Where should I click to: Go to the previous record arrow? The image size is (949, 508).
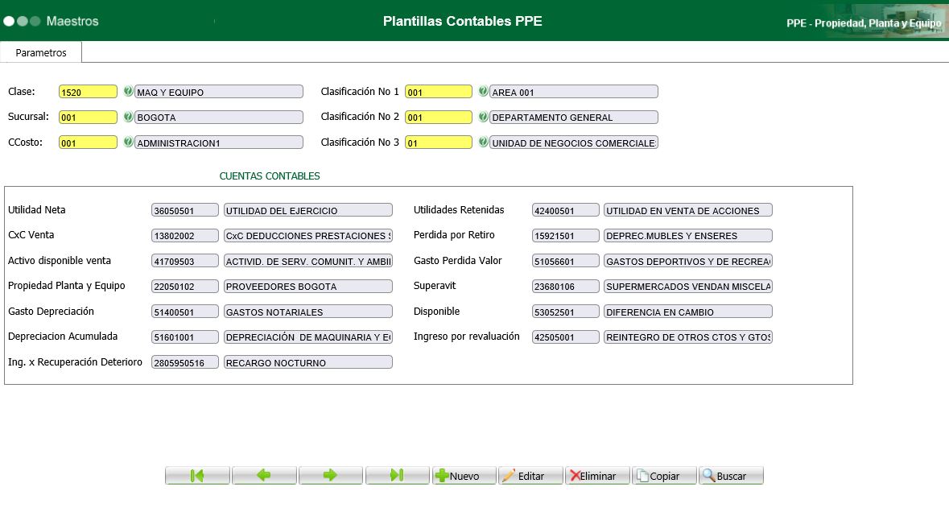click(x=264, y=475)
